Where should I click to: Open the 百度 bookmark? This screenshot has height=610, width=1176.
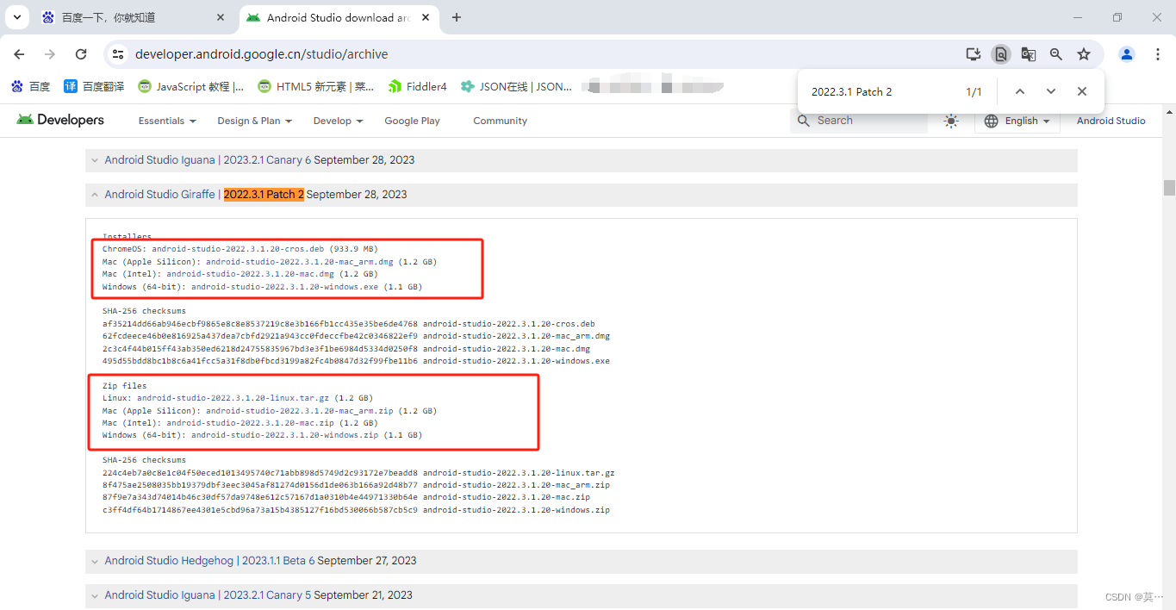(31, 86)
